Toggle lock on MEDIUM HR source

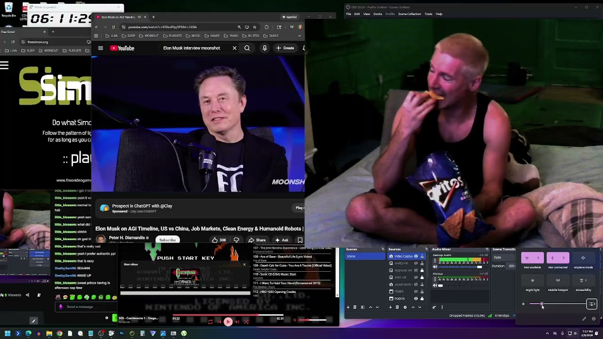point(422,270)
